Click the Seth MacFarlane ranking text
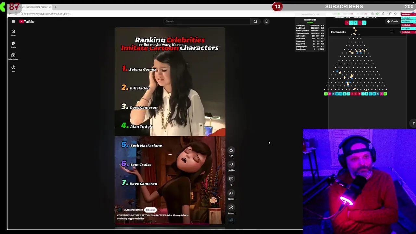Viewport: 416px width, 234px height. point(146,146)
